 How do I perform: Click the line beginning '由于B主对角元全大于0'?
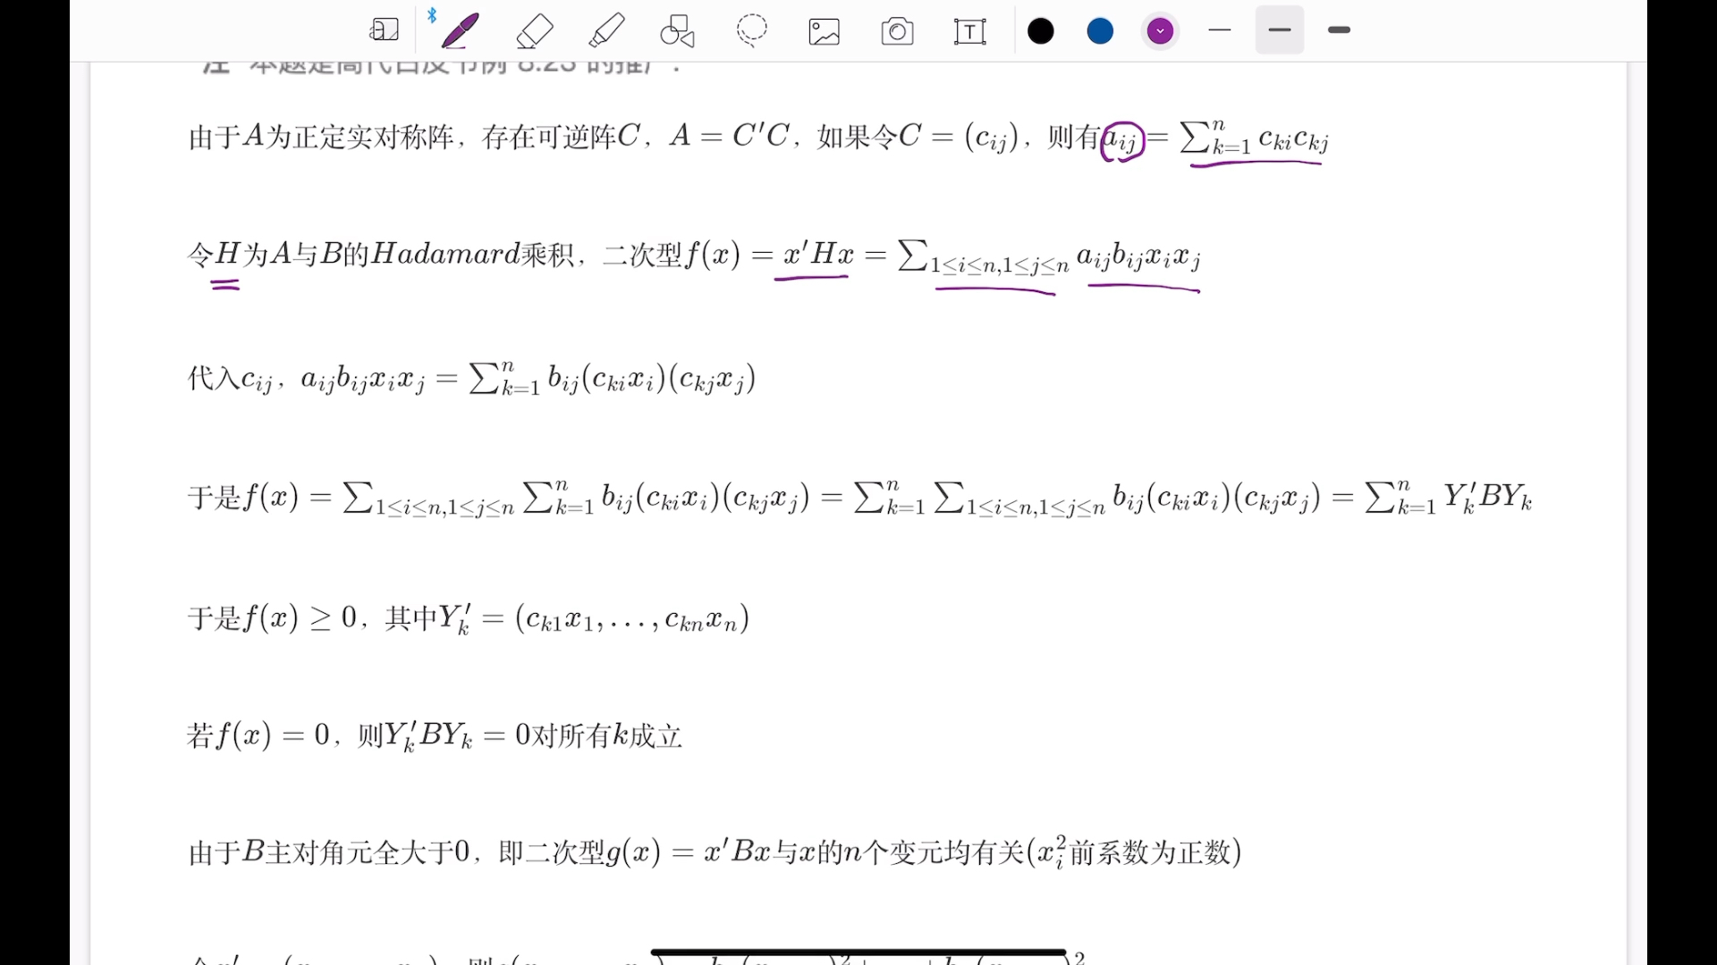click(715, 852)
